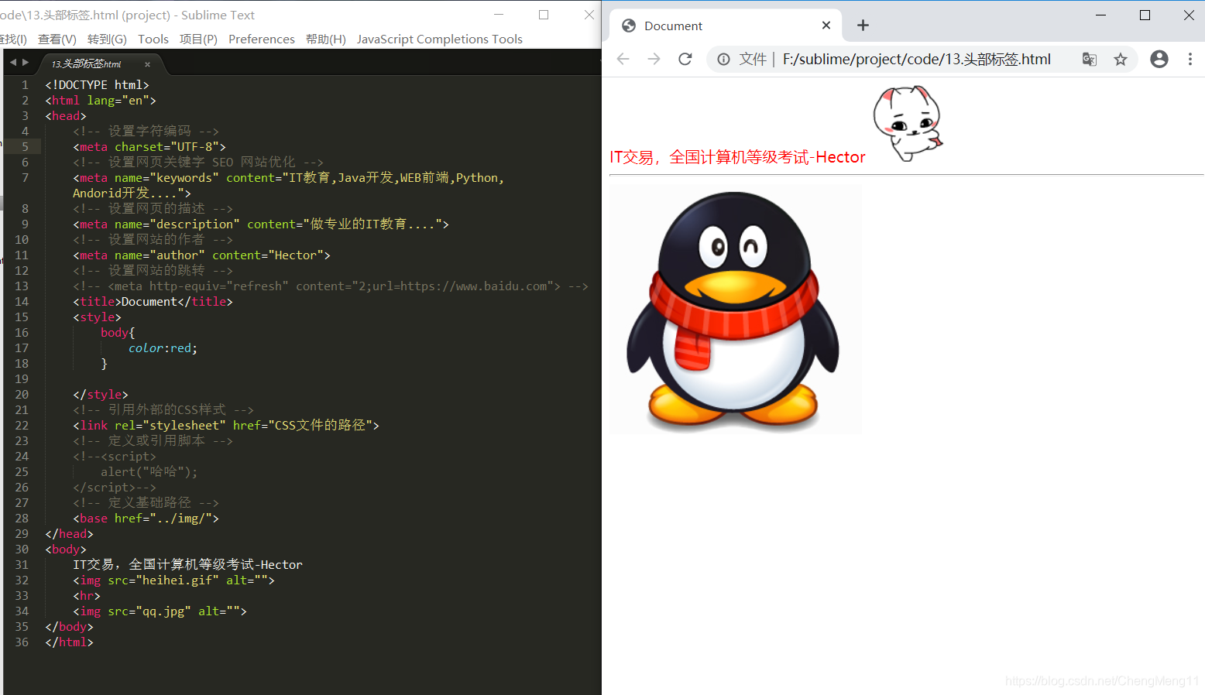Click the html lang="en" code line
Screen dimensions: 1205x695
tap(101, 101)
